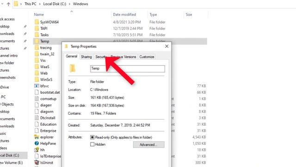Viewport: 296px width, 167px height.
Task: Click the '4,543 KB' size of explorer
Action: (x=199, y=137)
